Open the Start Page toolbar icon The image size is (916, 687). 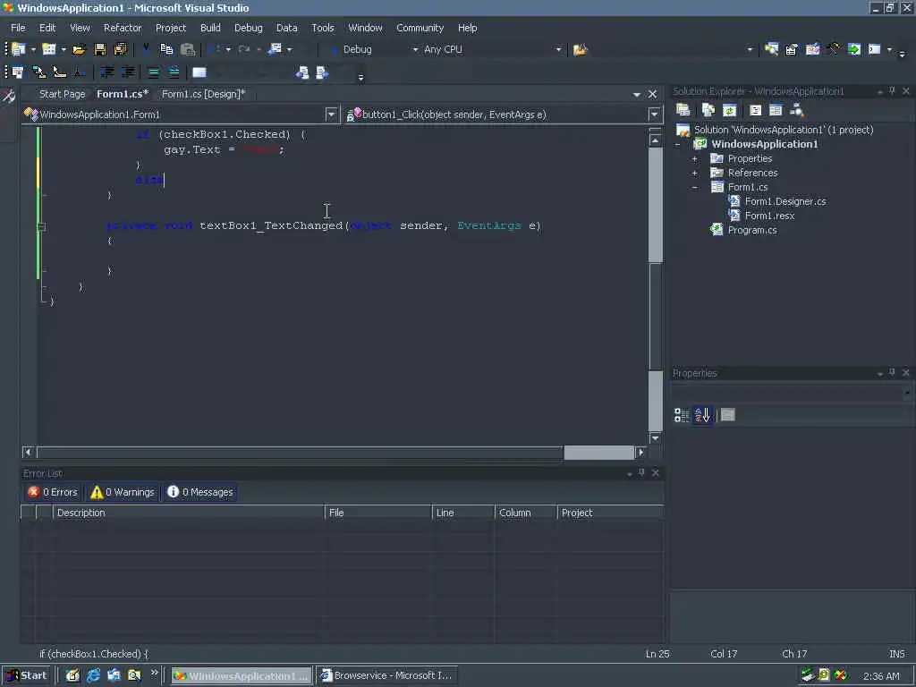click(x=854, y=50)
